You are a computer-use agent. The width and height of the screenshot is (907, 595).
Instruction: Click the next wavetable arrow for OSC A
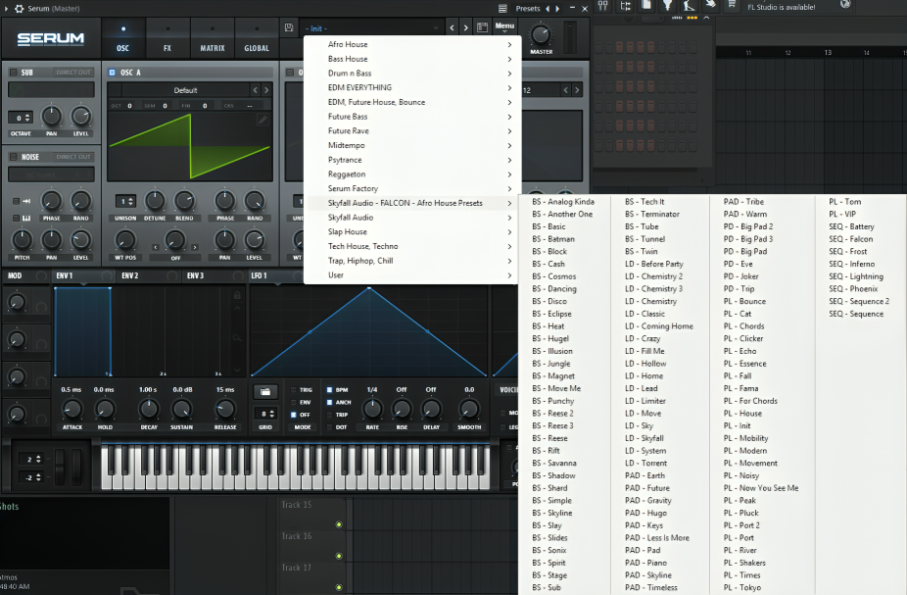[266, 90]
